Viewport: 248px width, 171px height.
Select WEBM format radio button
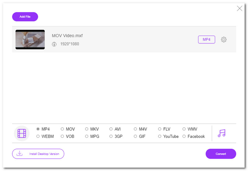pos(38,136)
